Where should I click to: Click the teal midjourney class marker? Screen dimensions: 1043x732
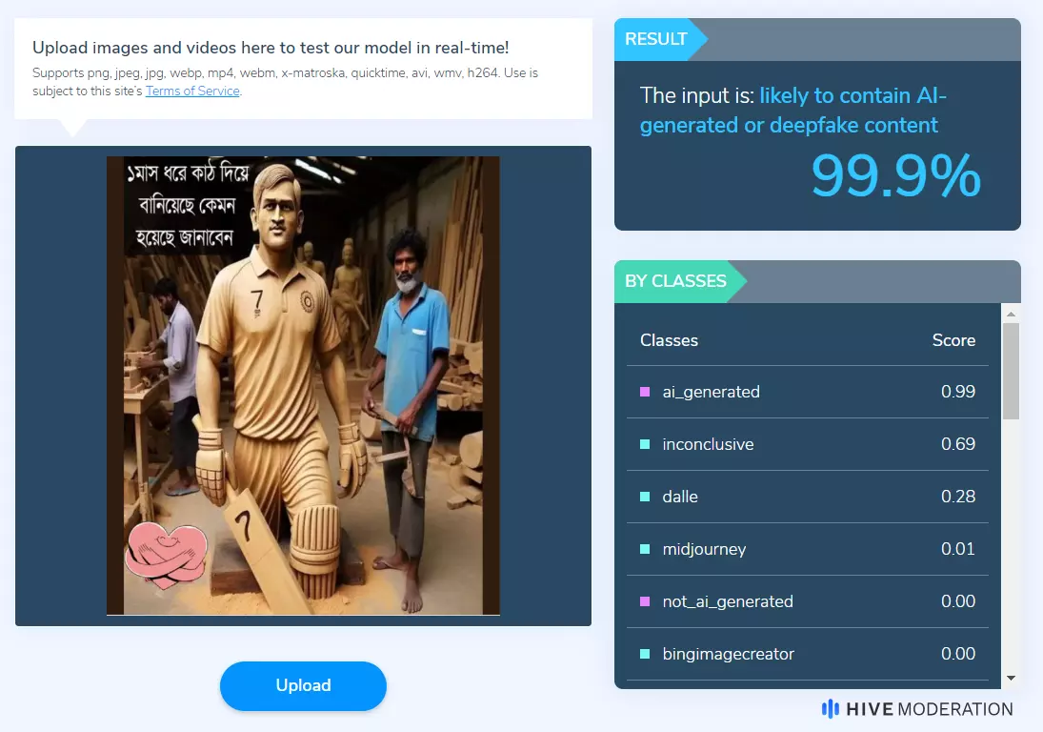point(645,549)
